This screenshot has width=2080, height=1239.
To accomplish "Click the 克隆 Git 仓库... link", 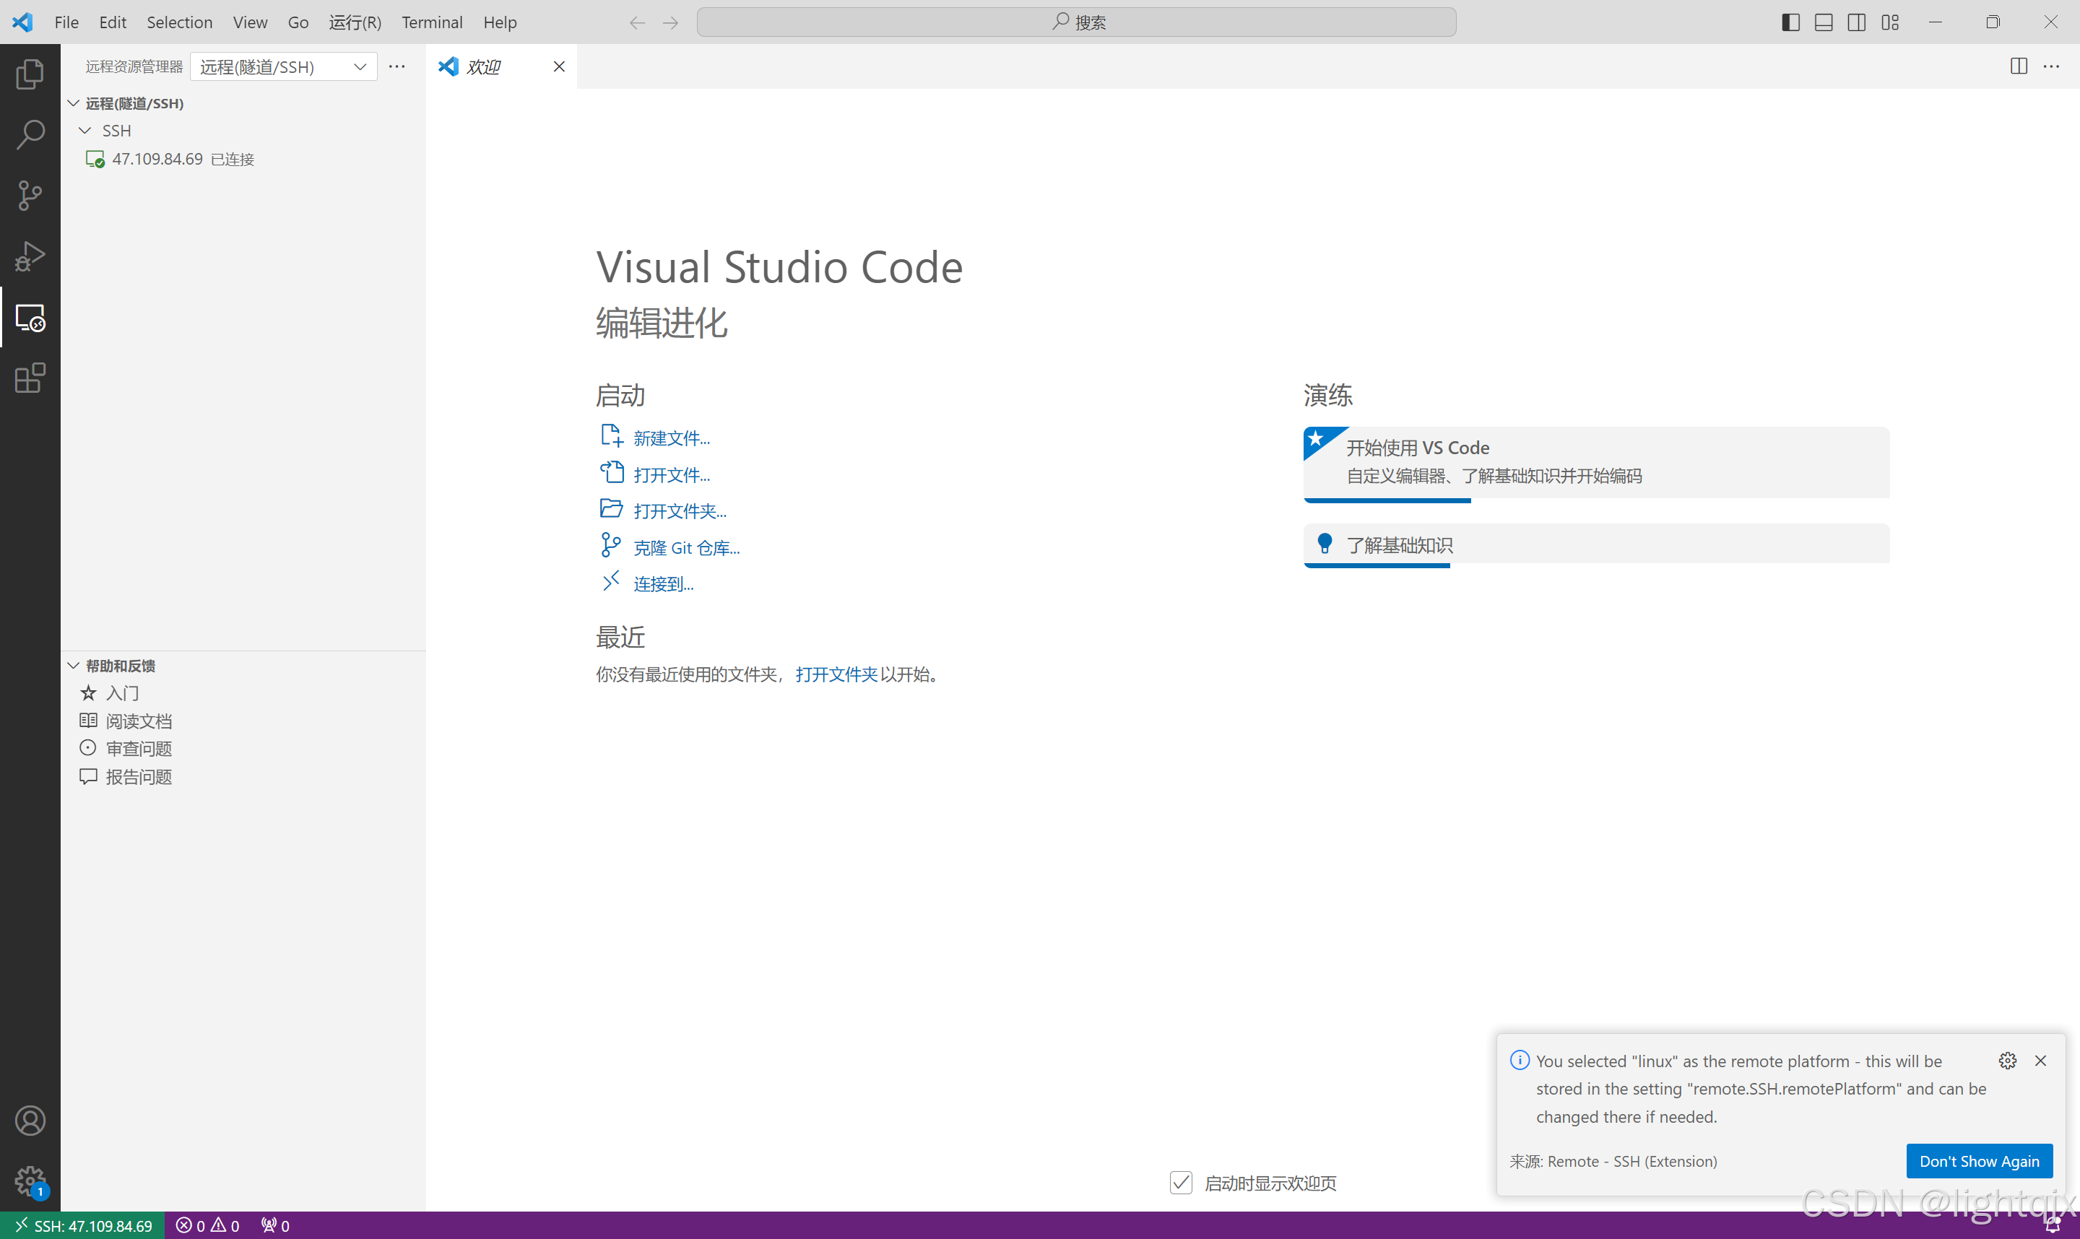I will (686, 548).
